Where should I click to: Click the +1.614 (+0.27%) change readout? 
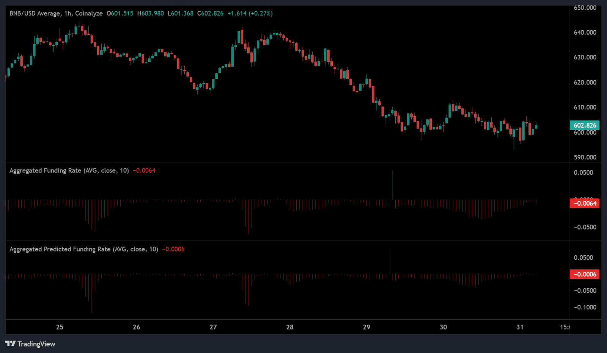pos(250,13)
